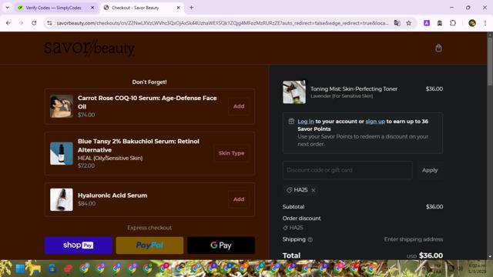Open the shopping bag cart icon

pos(438,48)
